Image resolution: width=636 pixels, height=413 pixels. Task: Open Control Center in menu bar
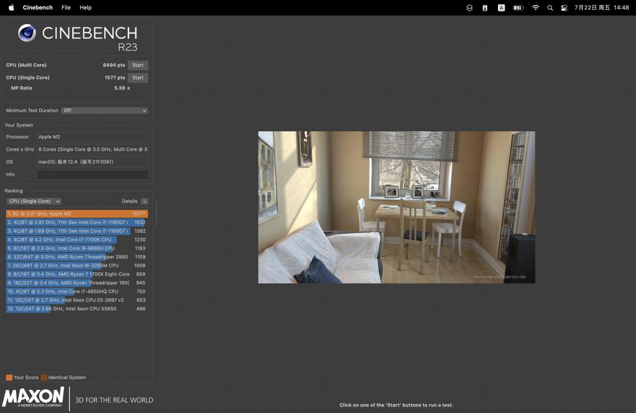click(x=564, y=8)
